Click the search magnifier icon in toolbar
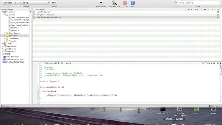The image size is (222, 125). click(176, 3)
